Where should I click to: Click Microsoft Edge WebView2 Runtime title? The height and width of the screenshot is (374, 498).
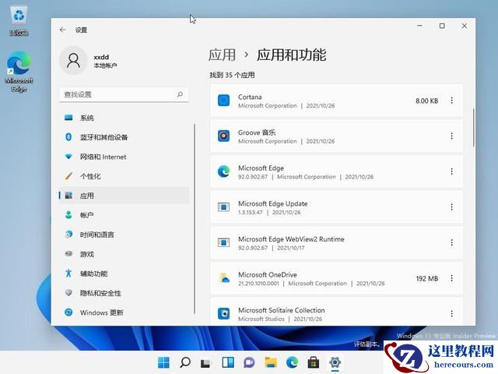291,239
